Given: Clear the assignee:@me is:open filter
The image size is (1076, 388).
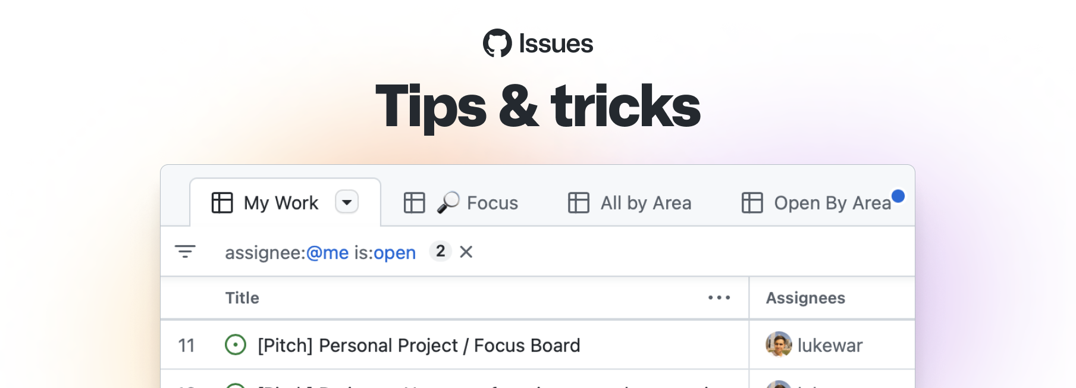Looking at the screenshot, I should [467, 252].
